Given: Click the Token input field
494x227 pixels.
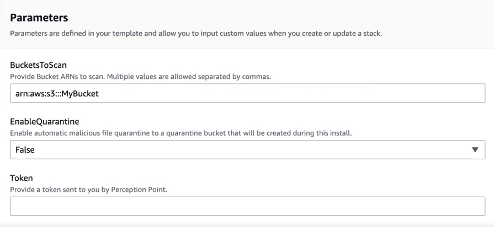Looking at the screenshot, I should (247, 206).
